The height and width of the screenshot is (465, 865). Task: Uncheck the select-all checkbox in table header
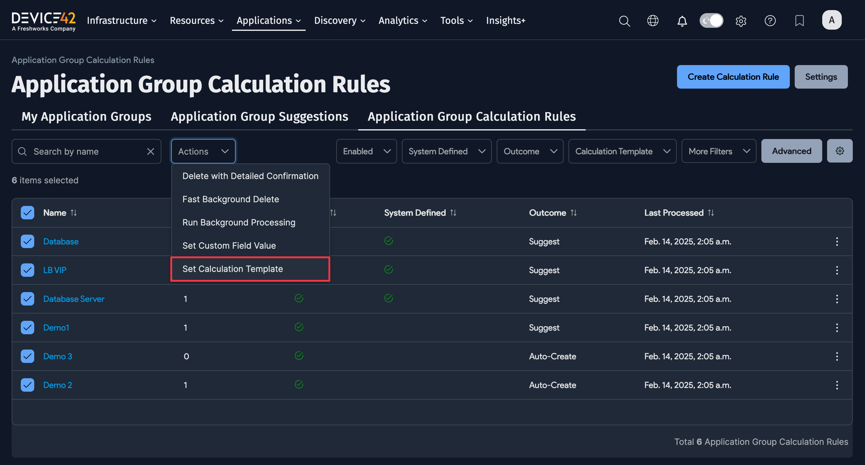click(27, 213)
